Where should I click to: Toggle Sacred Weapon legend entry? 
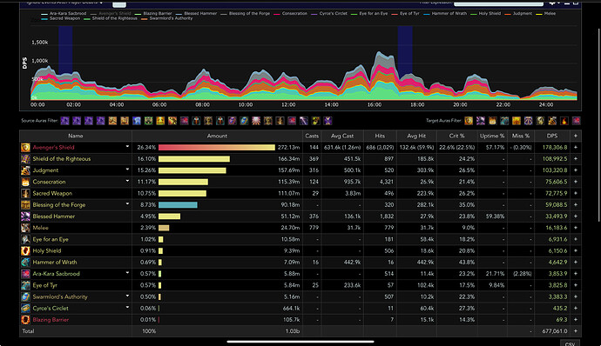pyautogui.click(x=61, y=18)
